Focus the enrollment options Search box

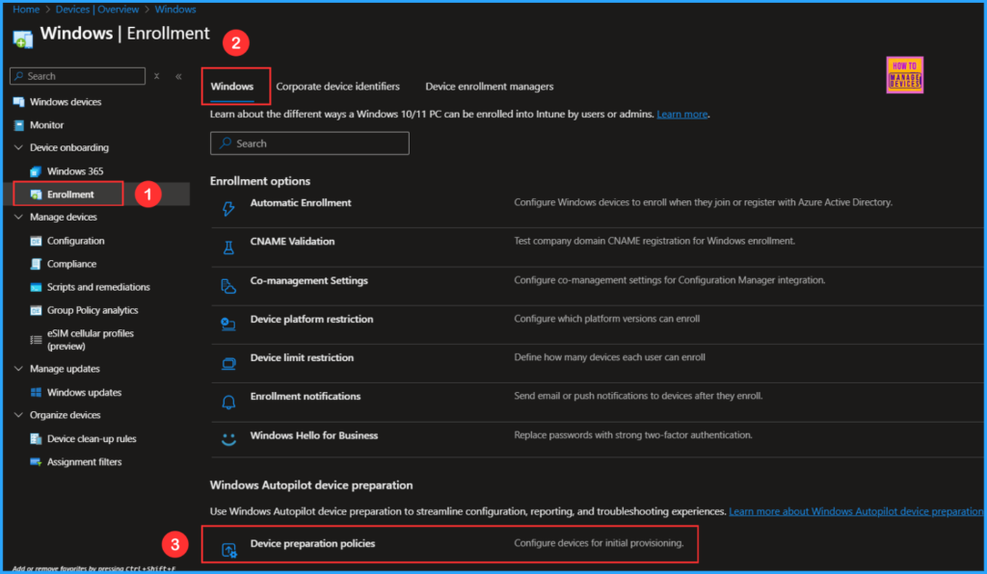309,143
